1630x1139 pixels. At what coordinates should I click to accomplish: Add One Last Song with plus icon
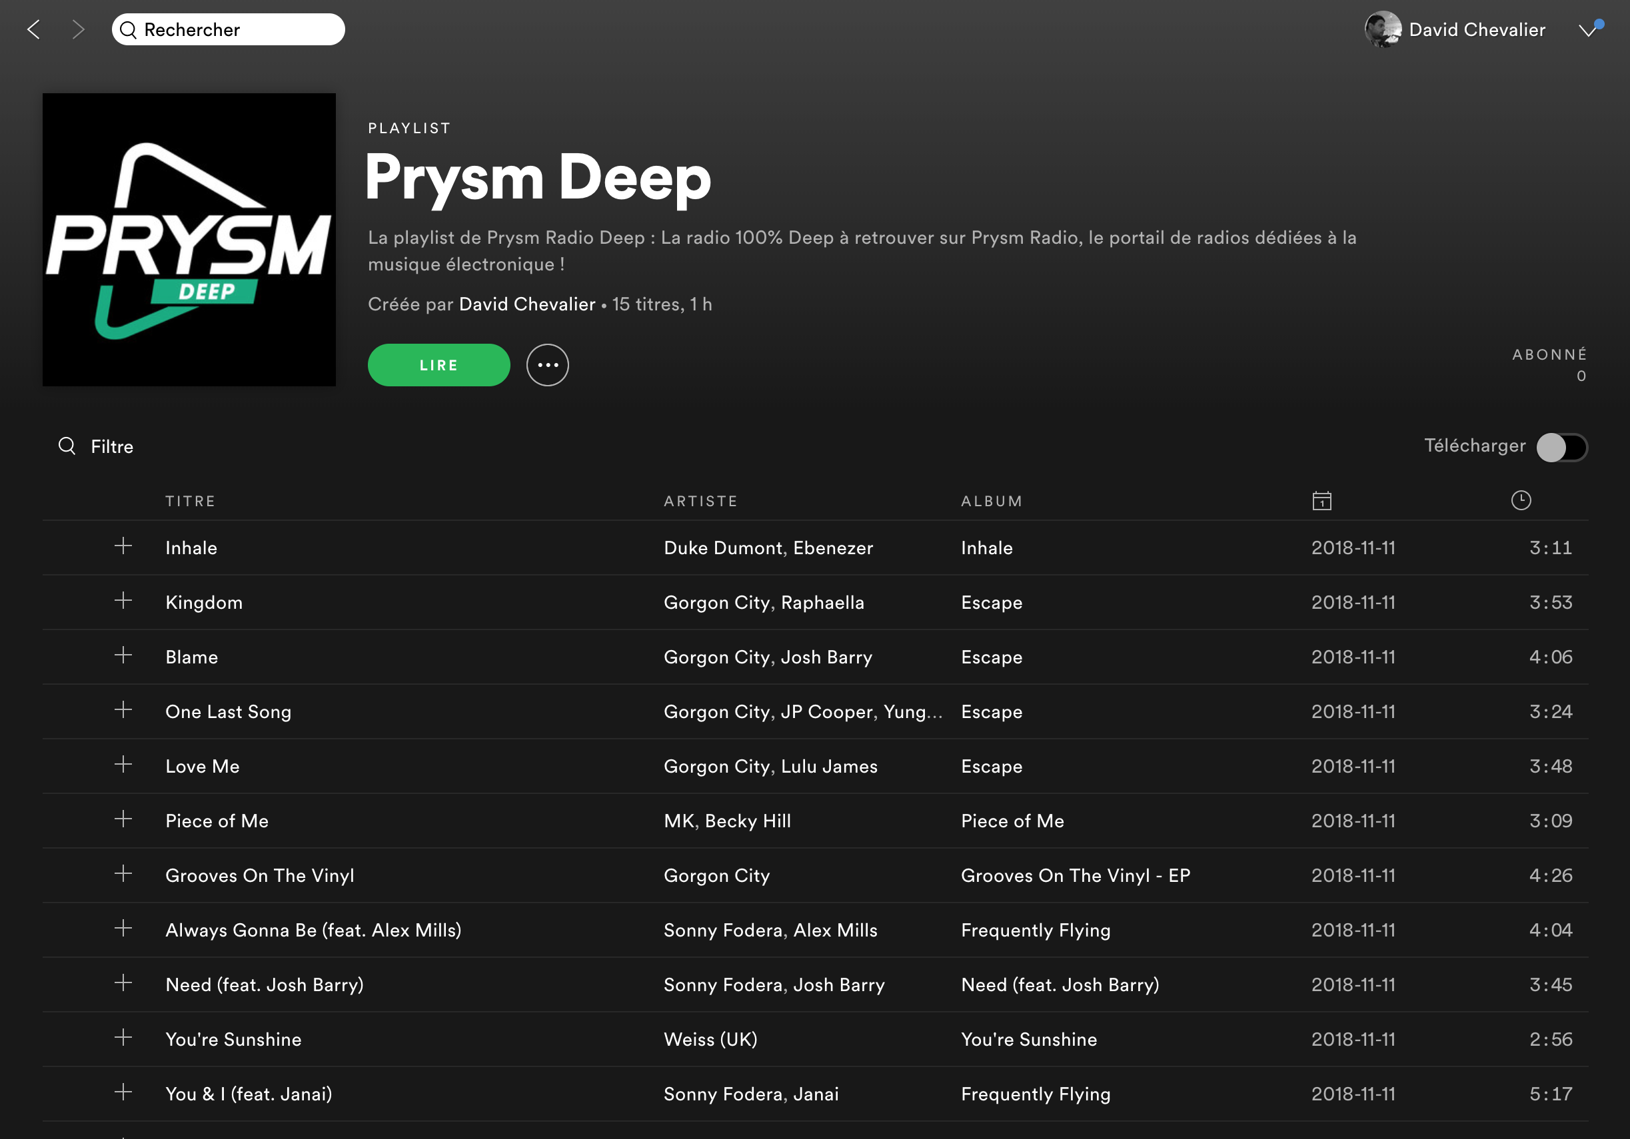click(123, 709)
